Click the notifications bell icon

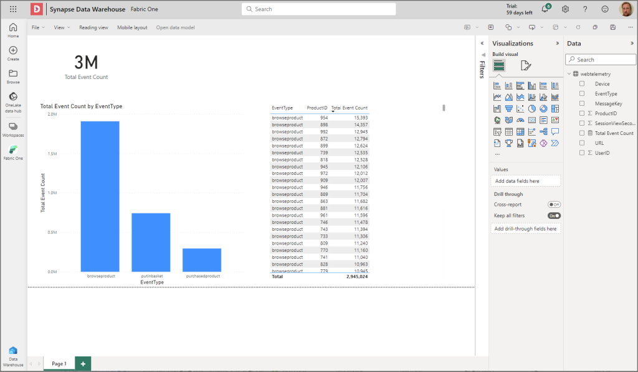click(x=545, y=9)
